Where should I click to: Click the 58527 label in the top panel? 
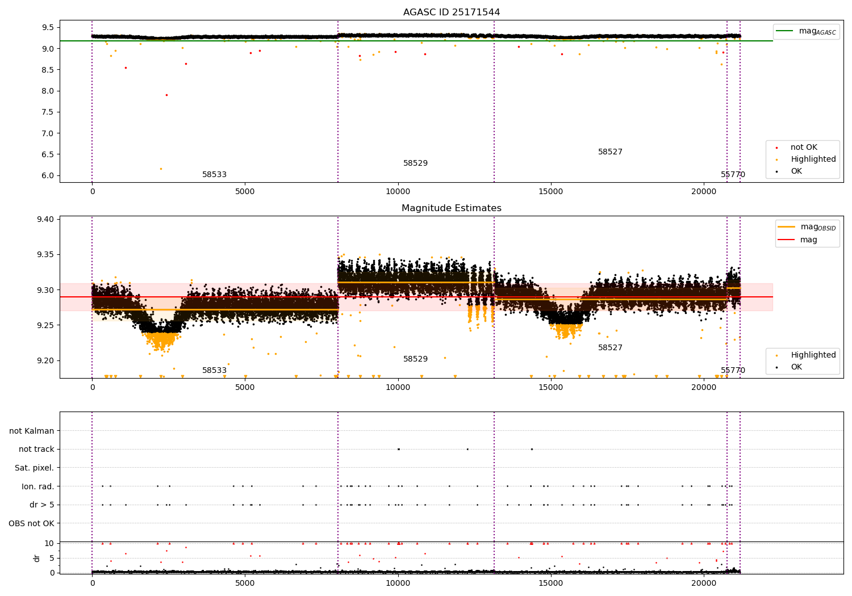610,152
